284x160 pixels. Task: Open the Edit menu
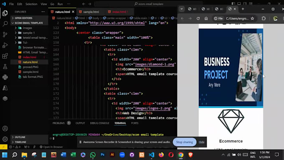[20, 4]
